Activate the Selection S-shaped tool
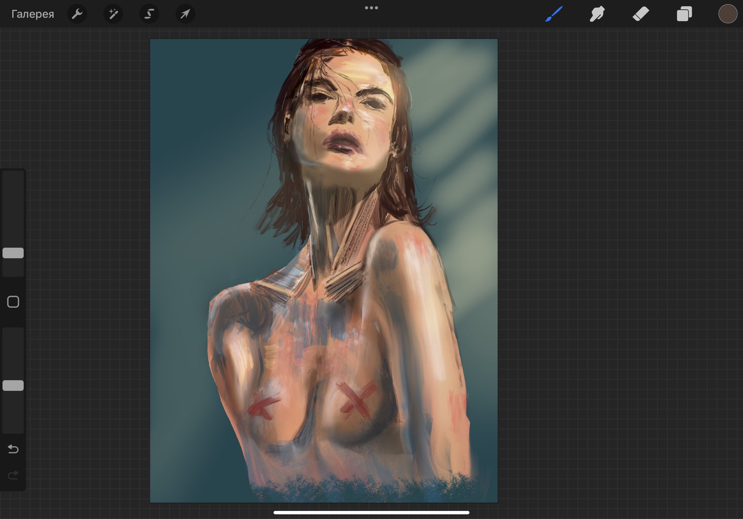The image size is (743, 519). [x=149, y=14]
